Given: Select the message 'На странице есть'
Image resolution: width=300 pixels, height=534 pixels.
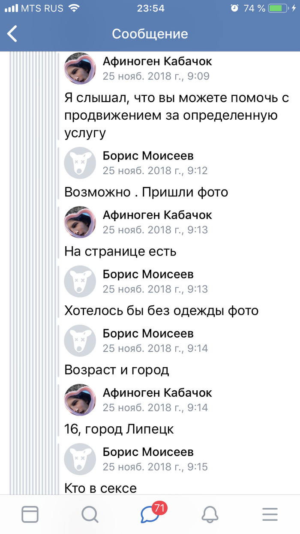Looking at the screenshot, I should coord(120,251).
